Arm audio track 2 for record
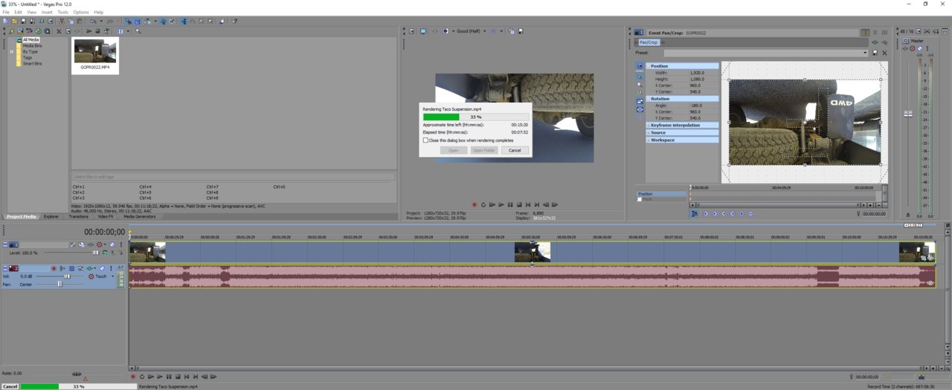Viewport: 952px width, 390px height. tap(54, 268)
